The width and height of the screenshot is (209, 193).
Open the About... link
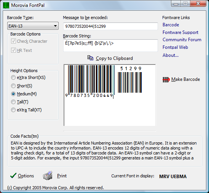(171, 55)
